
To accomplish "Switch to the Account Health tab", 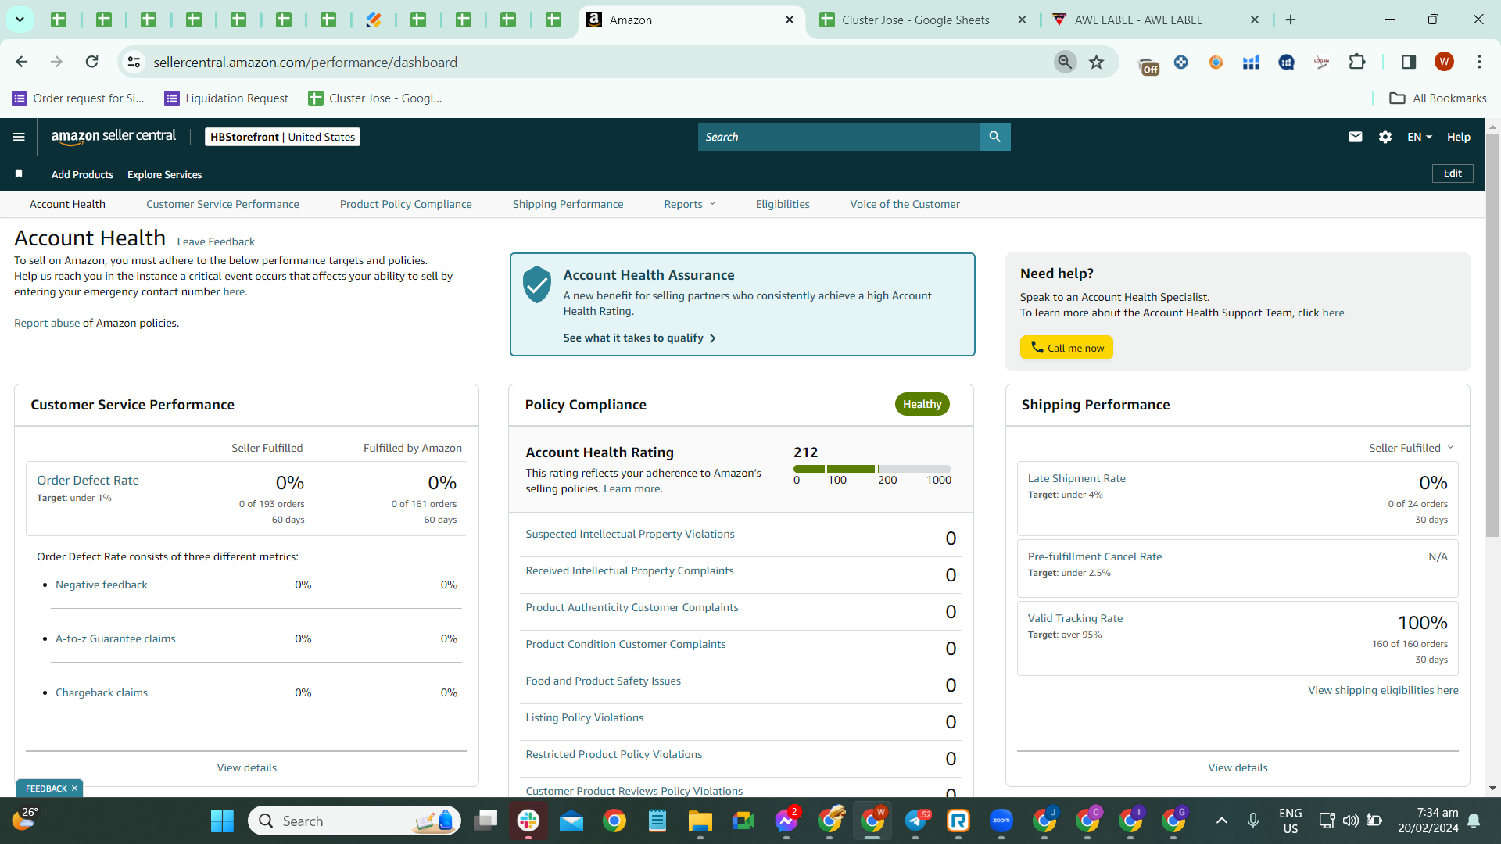I will 67,204.
